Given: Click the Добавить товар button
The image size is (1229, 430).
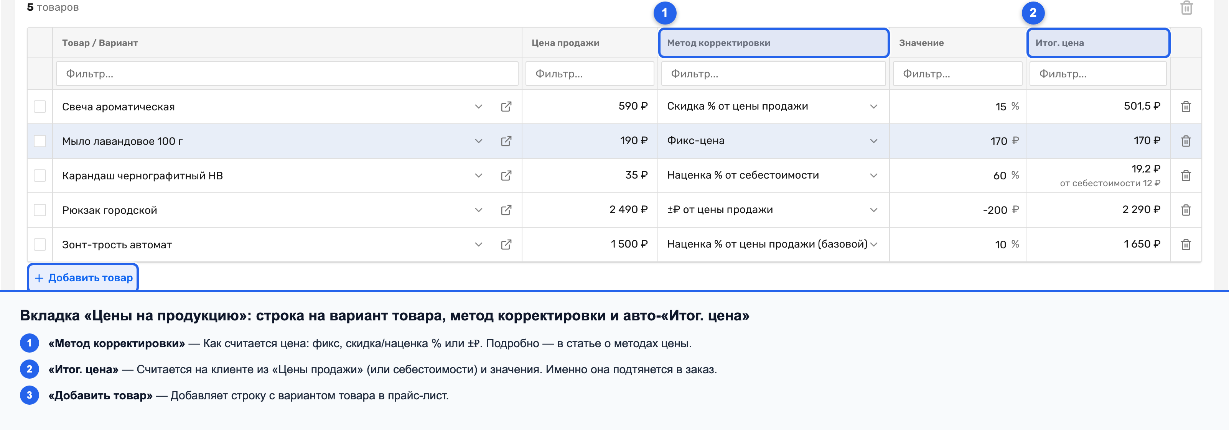Looking at the screenshot, I should tap(83, 277).
